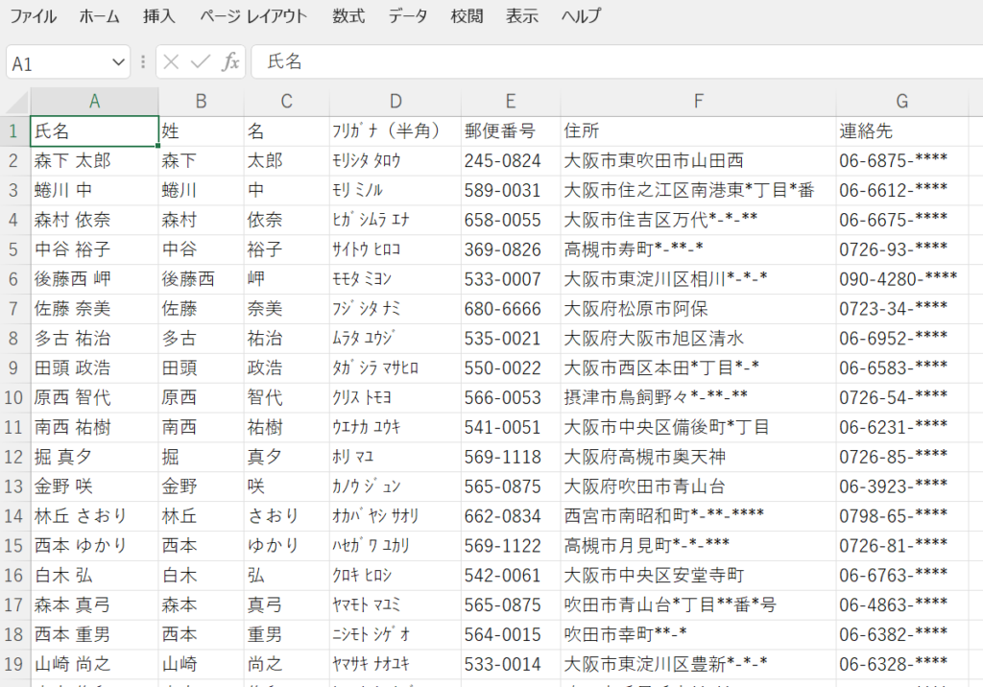Open the ホーム ribbon tab

100,16
